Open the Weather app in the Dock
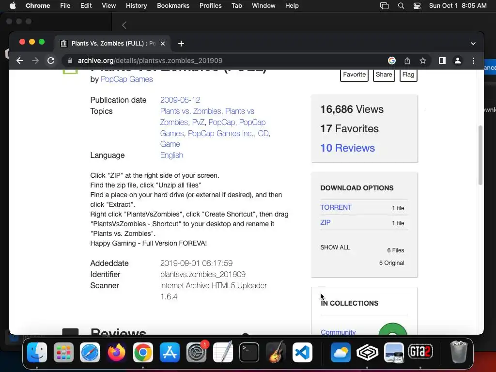496x372 pixels. pos(341,353)
